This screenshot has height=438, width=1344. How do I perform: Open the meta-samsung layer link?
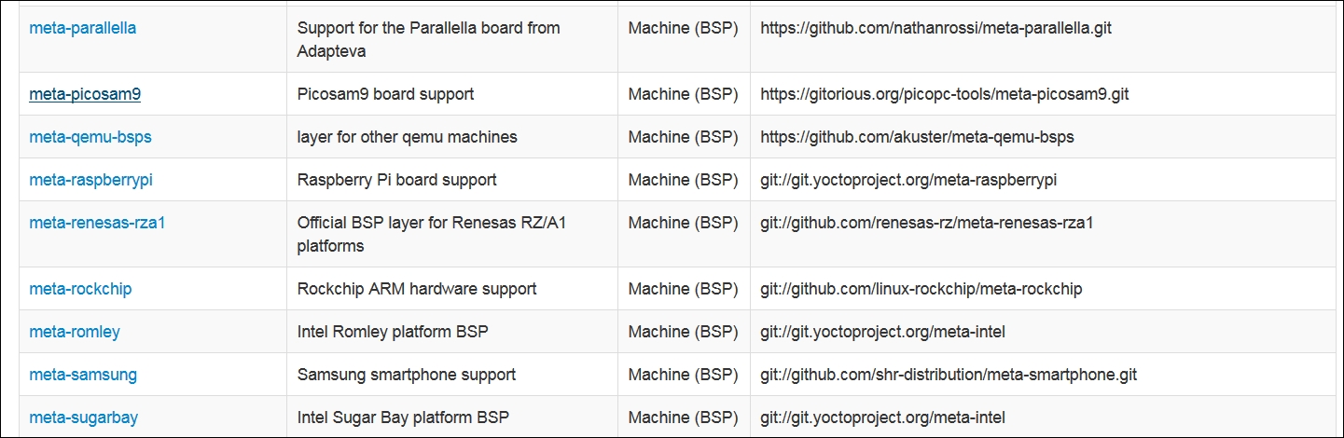(83, 375)
